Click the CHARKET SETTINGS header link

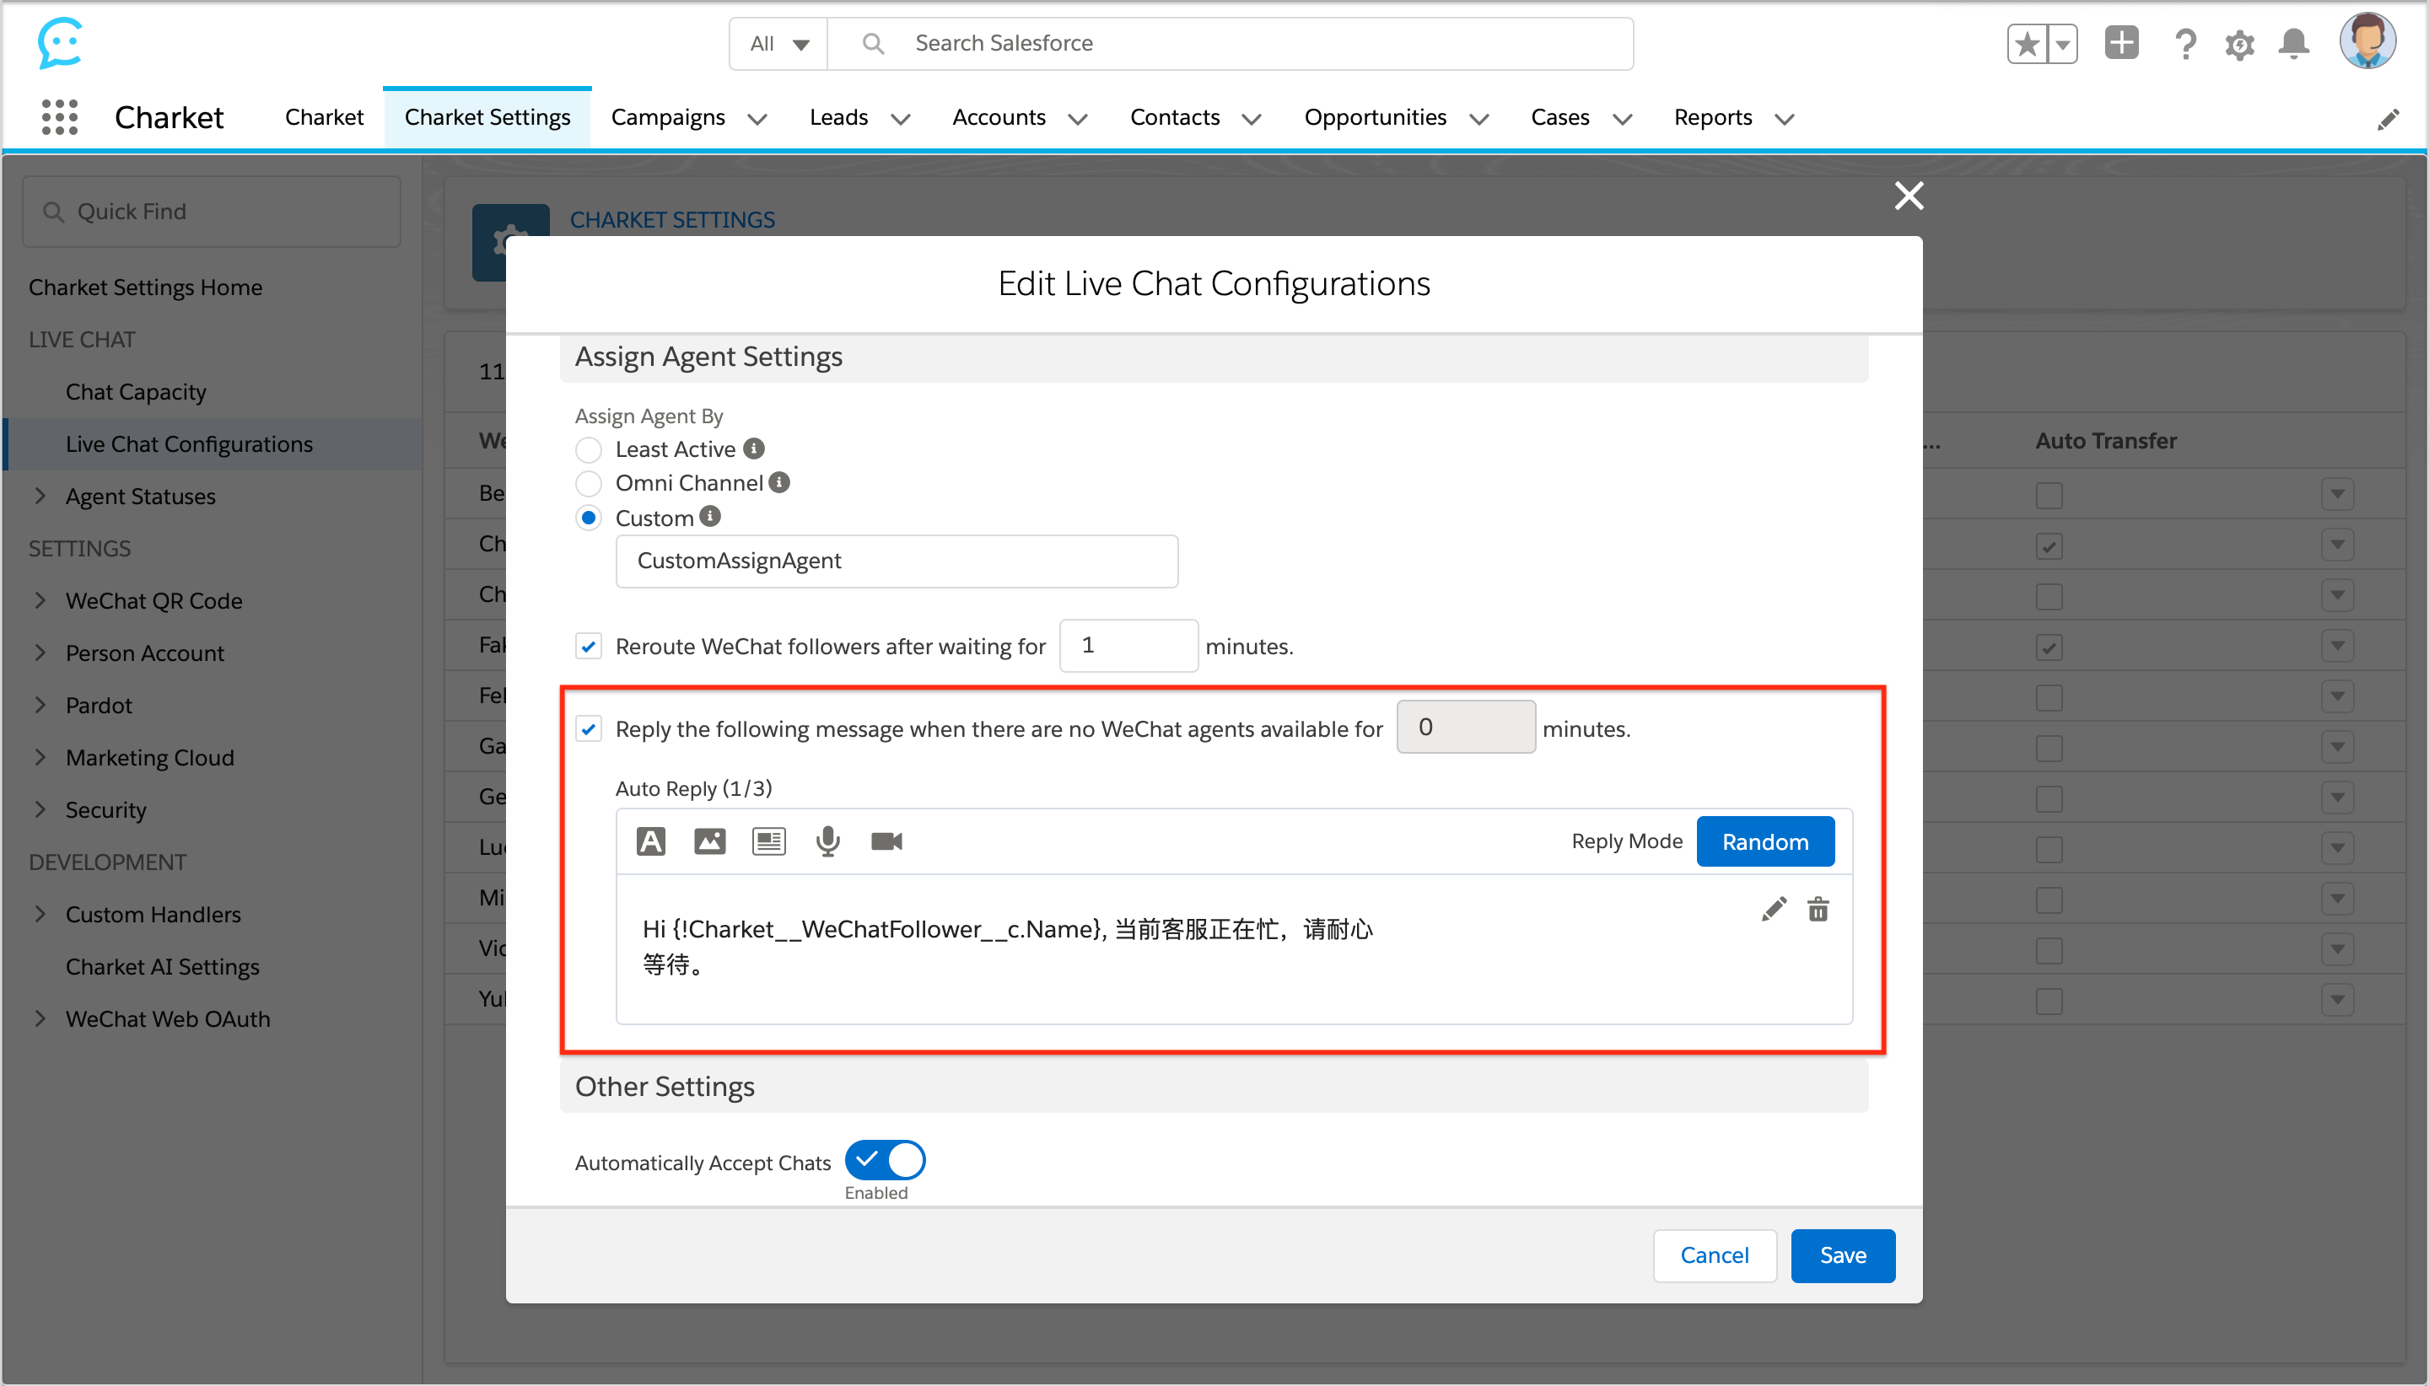coord(672,220)
